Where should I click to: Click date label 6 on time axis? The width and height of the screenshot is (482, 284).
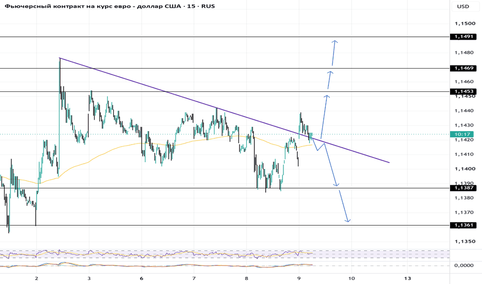pos(141,278)
